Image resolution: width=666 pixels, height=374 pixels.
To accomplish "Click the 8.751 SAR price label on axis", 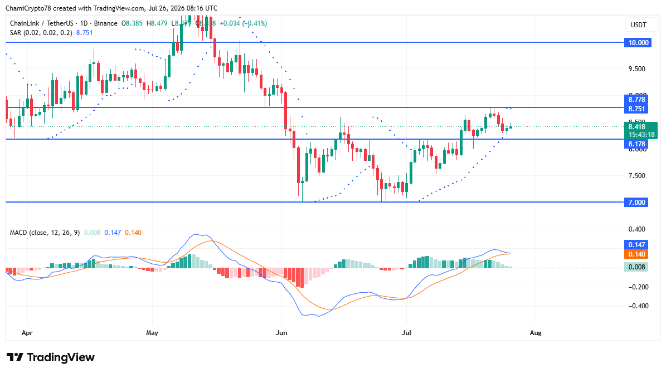I will click(636, 109).
